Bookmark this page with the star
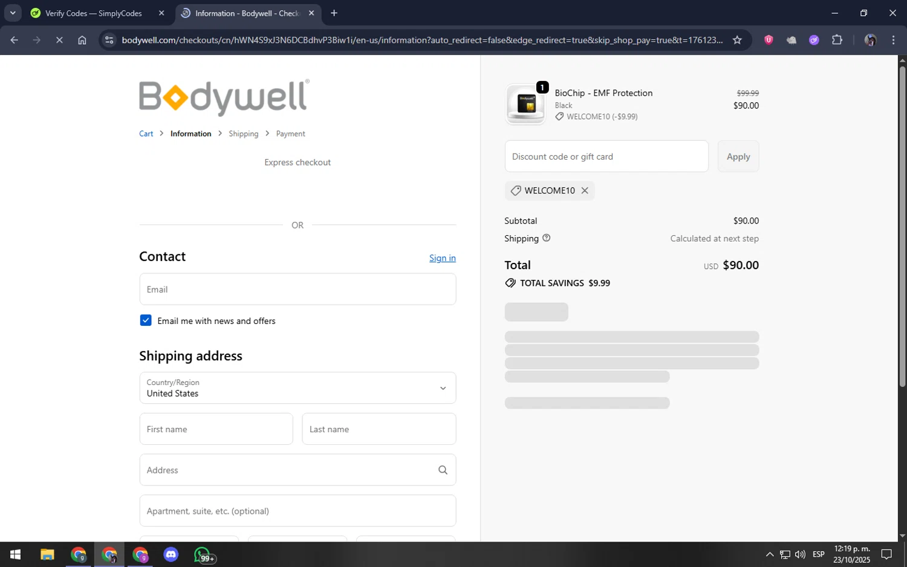Screen dimensions: 907x567 [x=737, y=40]
